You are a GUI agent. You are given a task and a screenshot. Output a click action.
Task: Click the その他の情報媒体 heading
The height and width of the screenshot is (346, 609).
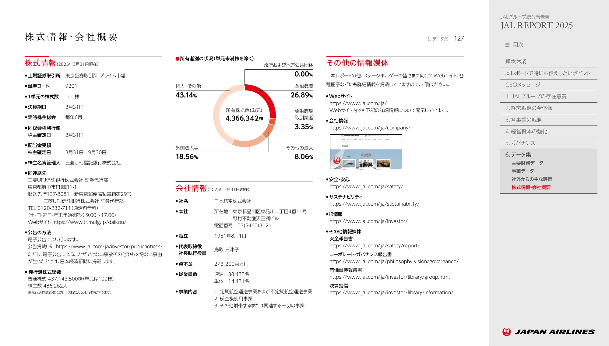click(357, 63)
